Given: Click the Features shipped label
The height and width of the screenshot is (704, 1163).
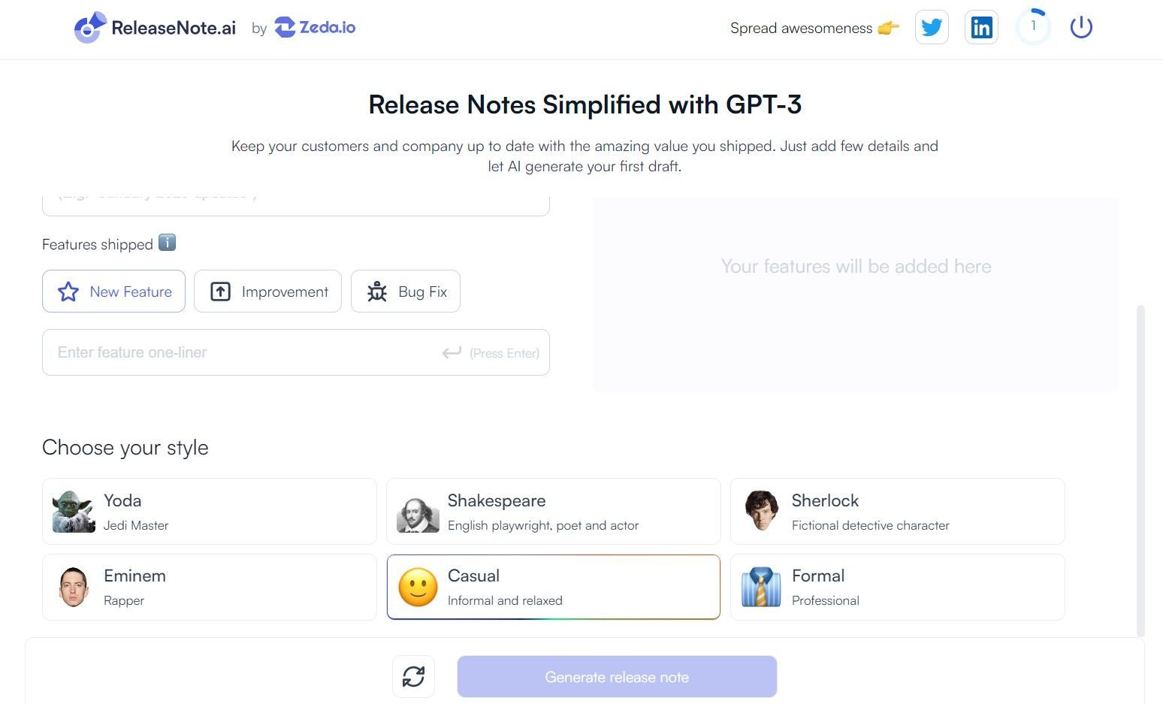Looking at the screenshot, I should pos(98,244).
